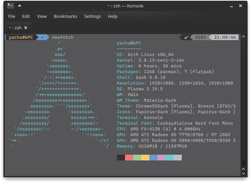Click the 'CPU: AMD FX-4130' line

159,129
